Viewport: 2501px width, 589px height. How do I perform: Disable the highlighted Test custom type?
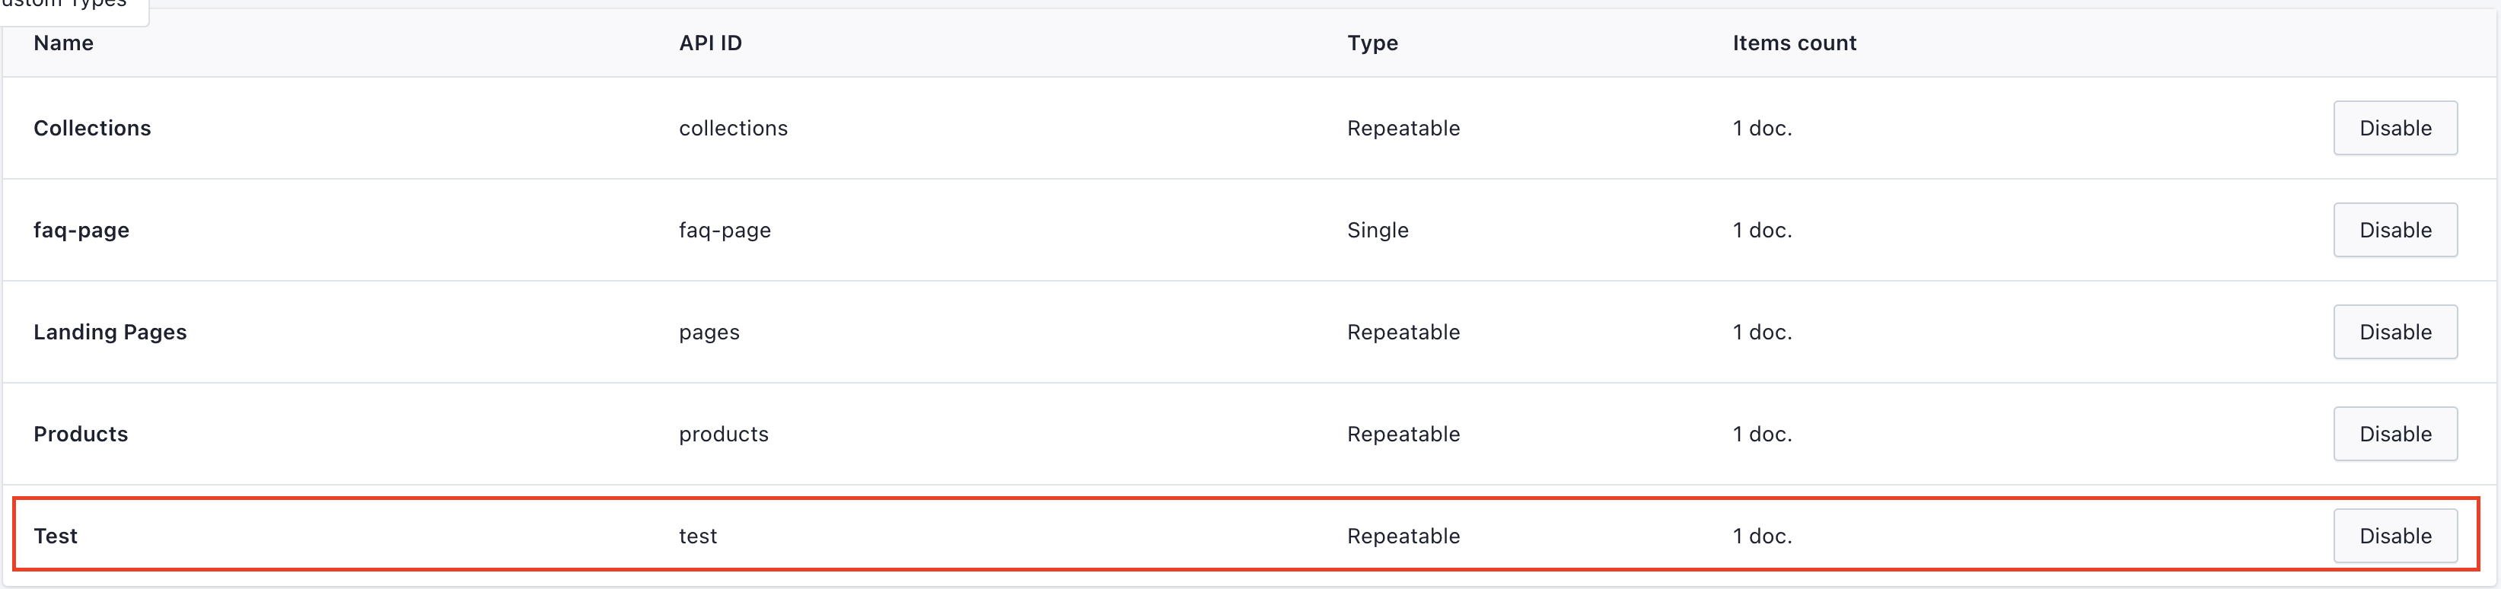[2394, 536]
